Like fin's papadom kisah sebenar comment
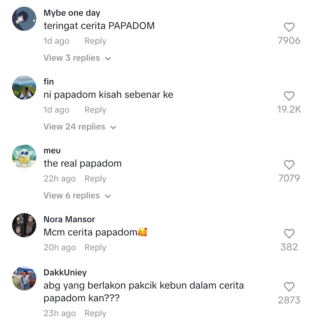 (x=289, y=96)
